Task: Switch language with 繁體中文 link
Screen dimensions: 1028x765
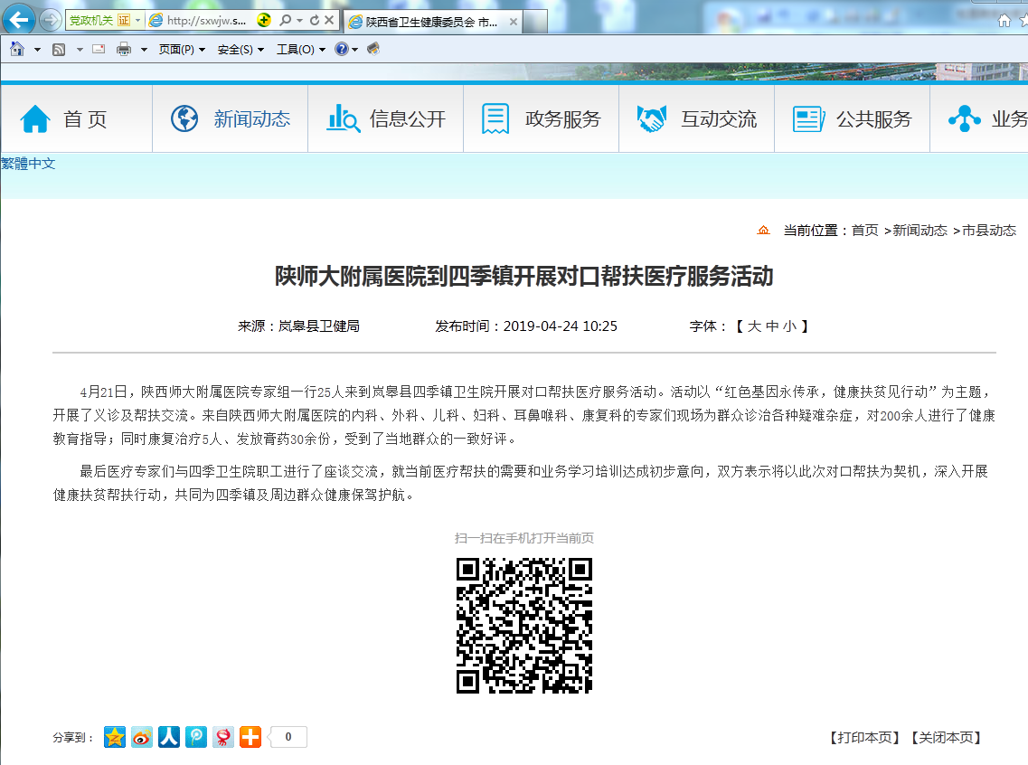Action: (27, 164)
